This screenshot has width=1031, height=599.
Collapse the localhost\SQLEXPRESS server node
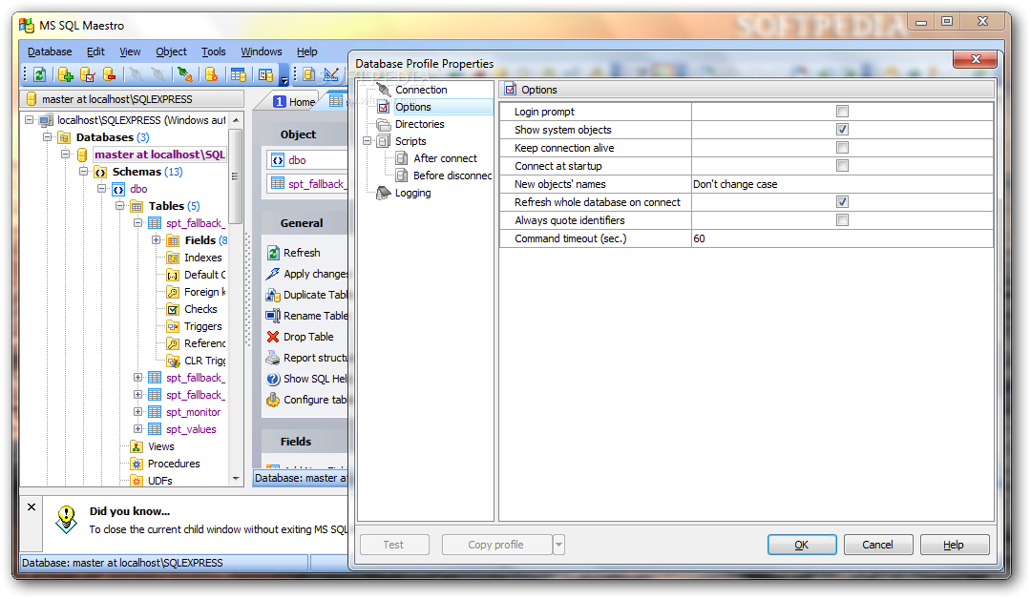(29, 119)
